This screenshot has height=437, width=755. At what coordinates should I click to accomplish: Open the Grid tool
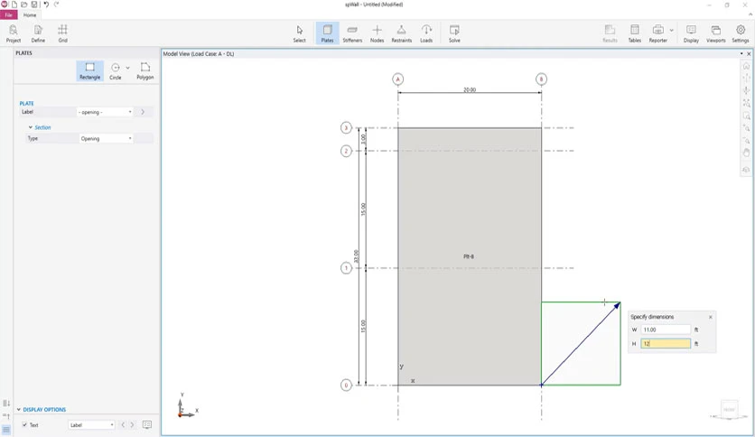pyautogui.click(x=62, y=33)
